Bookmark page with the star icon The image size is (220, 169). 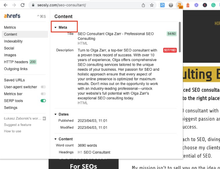pyautogui.click(x=152, y=5)
